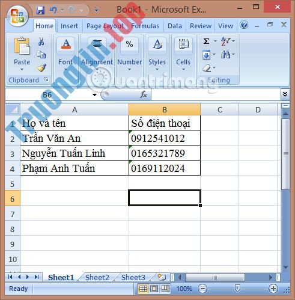295x300 pixels.
Task: Undo last action in Quick Access toolbar
Action: 53,10
